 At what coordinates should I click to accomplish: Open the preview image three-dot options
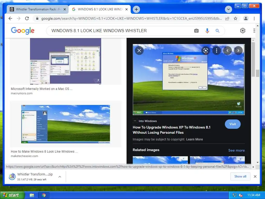point(217,51)
